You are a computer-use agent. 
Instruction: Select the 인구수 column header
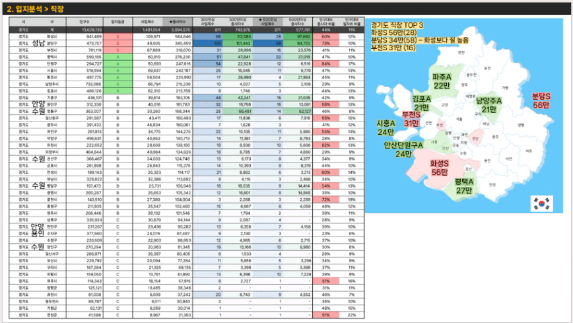[x=84, y=22]
